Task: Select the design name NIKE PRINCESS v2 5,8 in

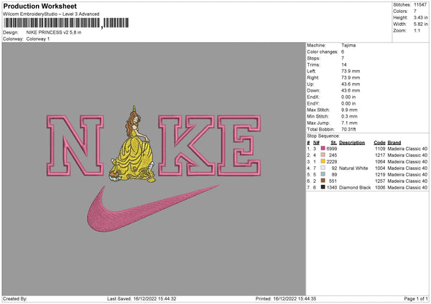Action: [54, 32]
